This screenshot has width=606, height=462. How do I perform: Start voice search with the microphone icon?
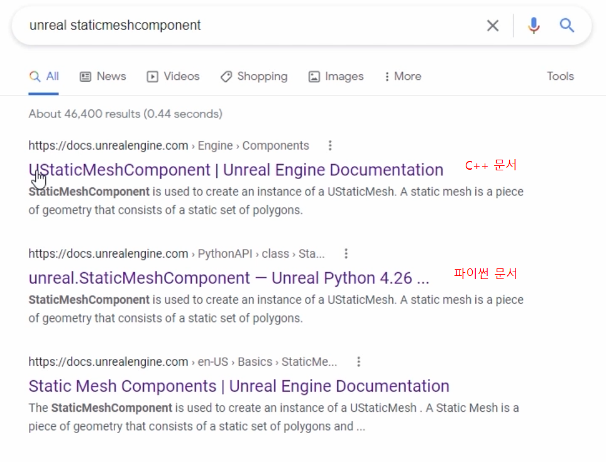[x=534, y=26]
